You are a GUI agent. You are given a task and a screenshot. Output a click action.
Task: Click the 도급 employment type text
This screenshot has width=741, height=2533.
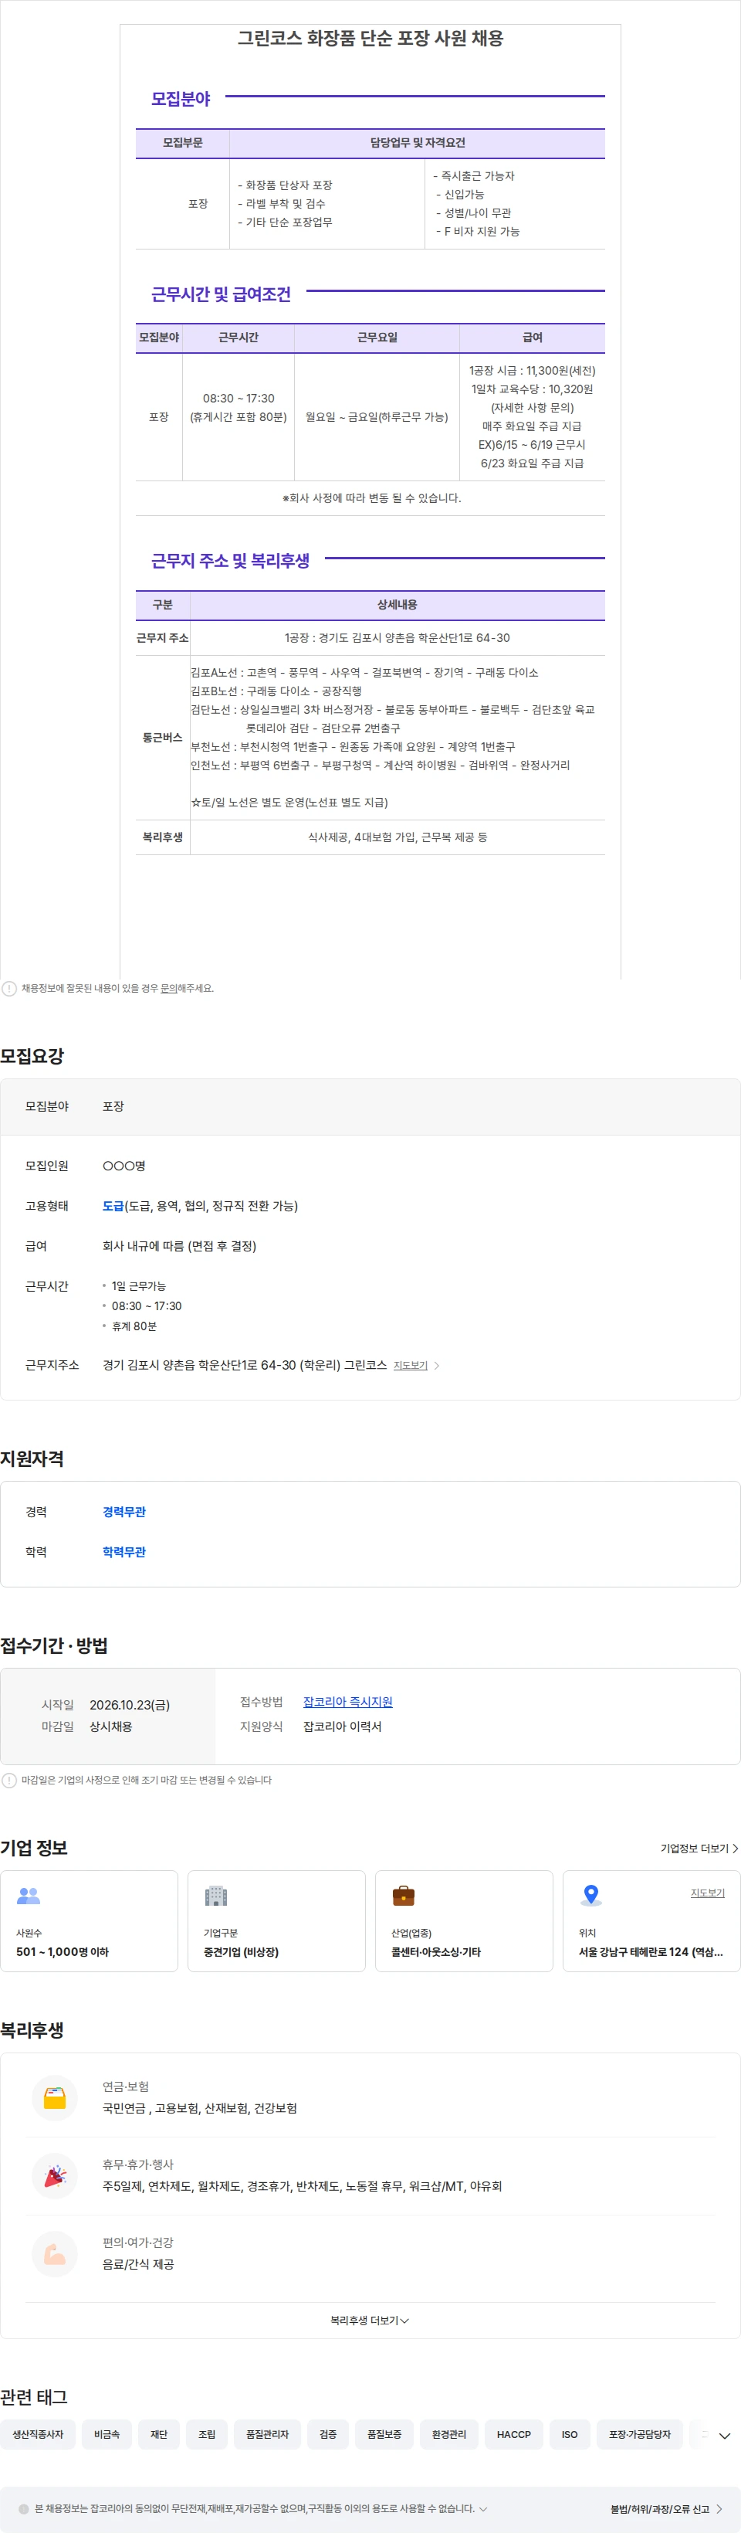(x=113, y=1206)
